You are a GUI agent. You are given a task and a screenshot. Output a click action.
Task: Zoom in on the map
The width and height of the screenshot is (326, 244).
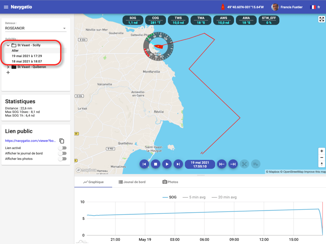[x=322, y=151]
